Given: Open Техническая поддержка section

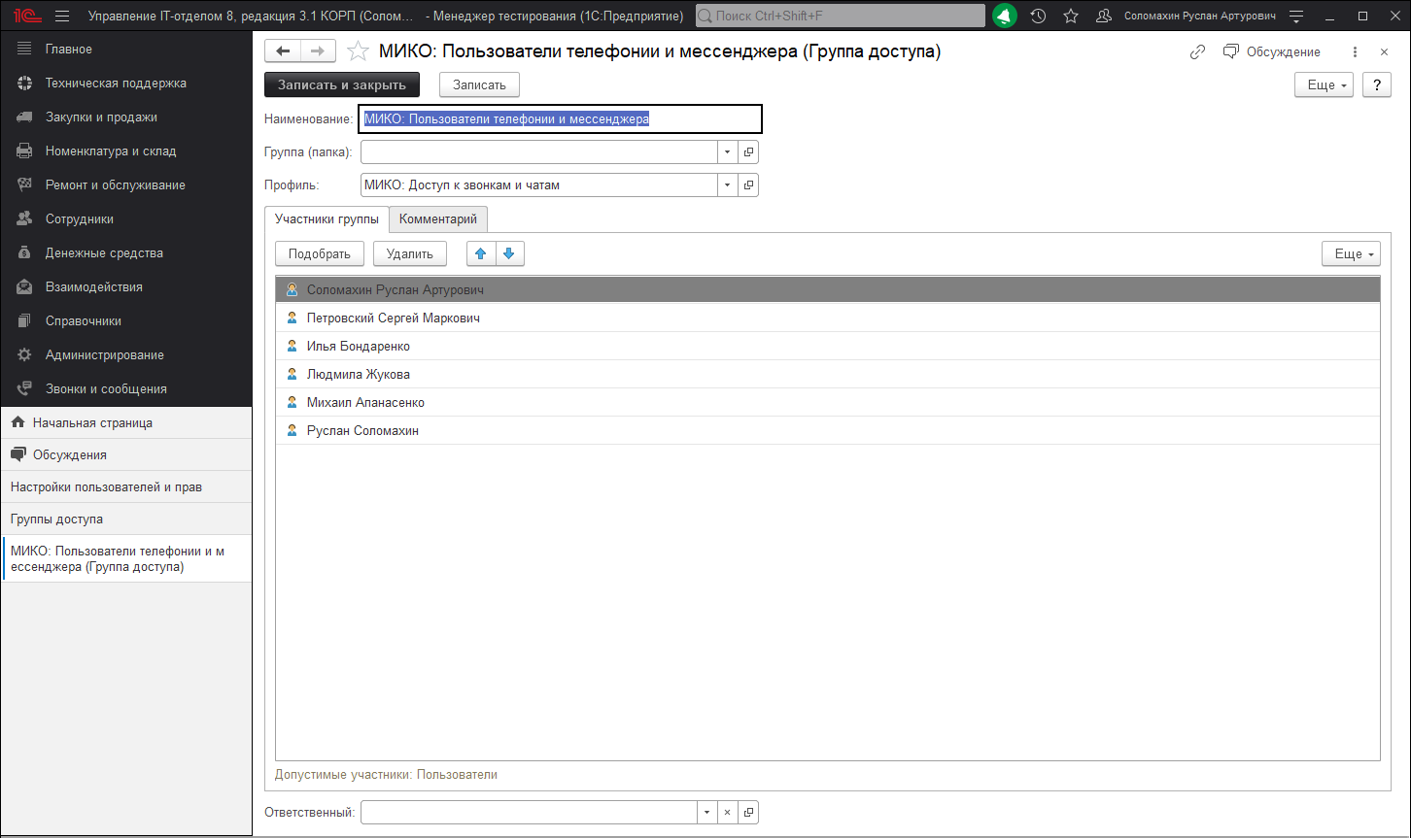Looking at the screenshot, I should (x=115, y=84).
